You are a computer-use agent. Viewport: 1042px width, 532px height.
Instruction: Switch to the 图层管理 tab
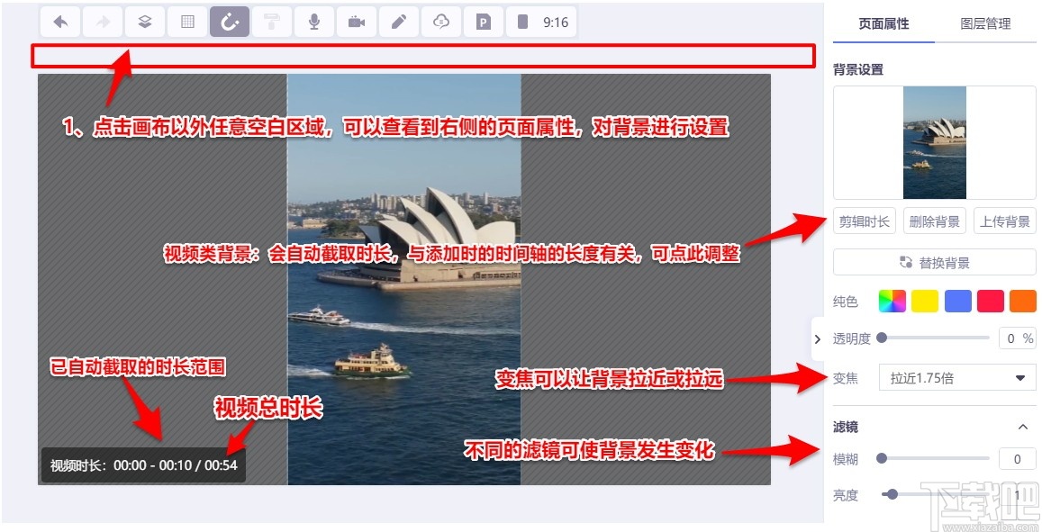coord(984,25)
